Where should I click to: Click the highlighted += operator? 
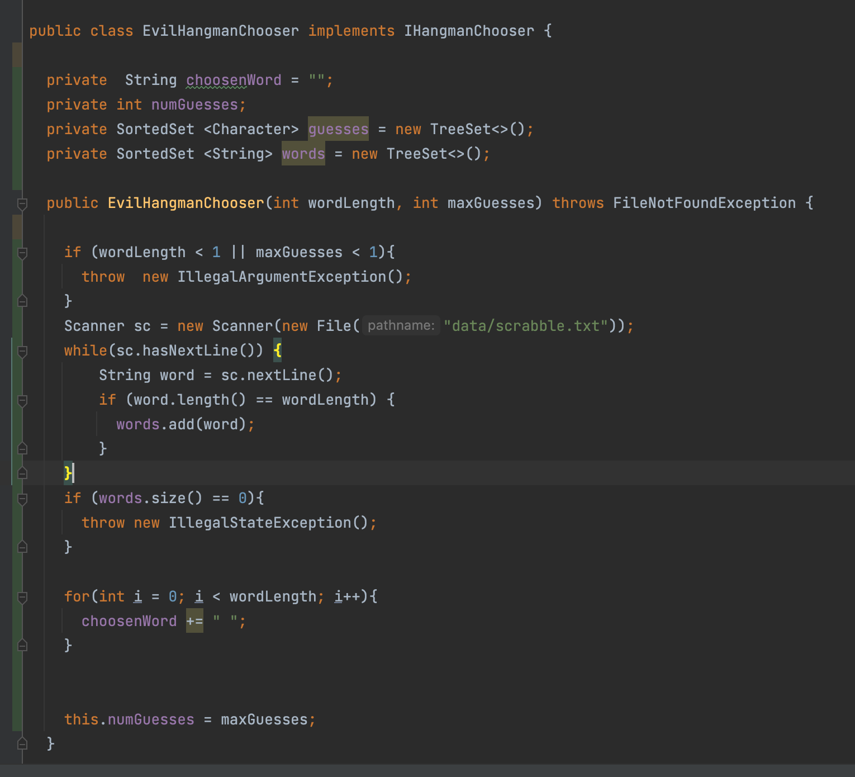point(194,622)
